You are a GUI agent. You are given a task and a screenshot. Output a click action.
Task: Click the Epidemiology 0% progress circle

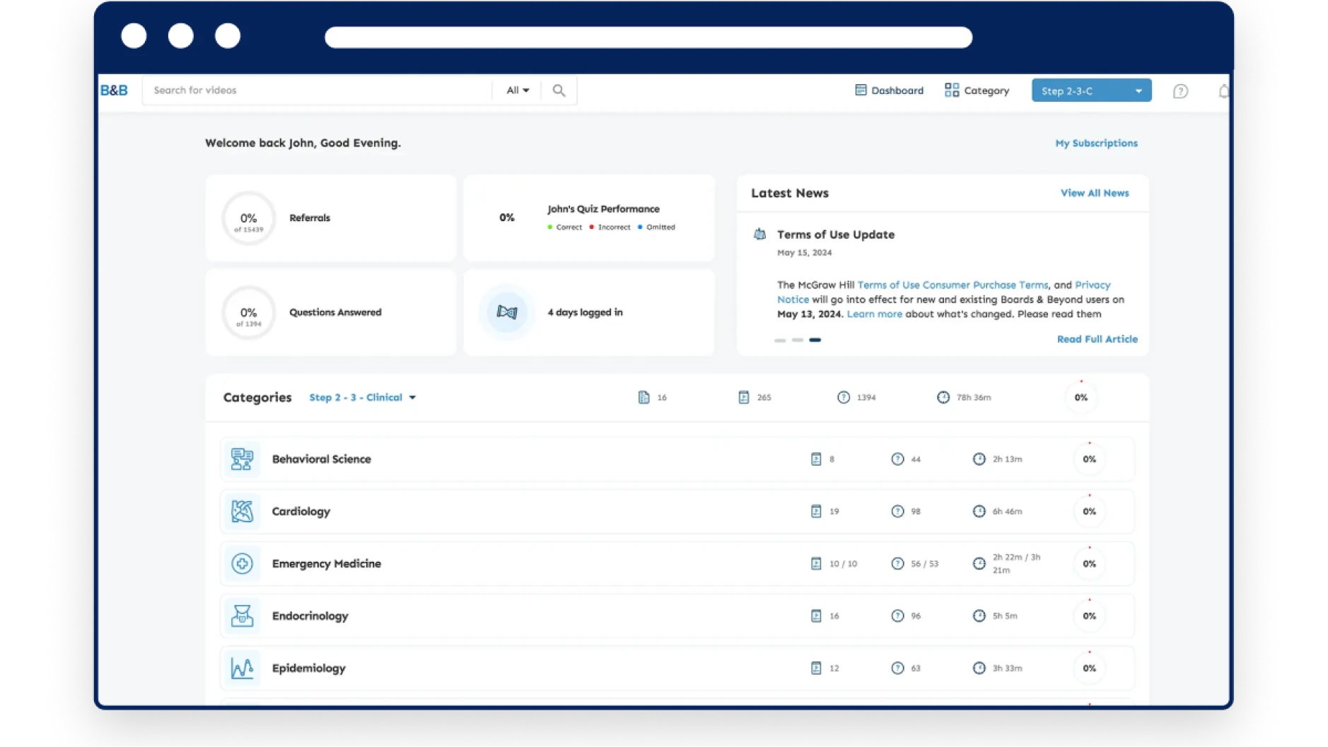pyautogui.click(x=1089, y=669)
